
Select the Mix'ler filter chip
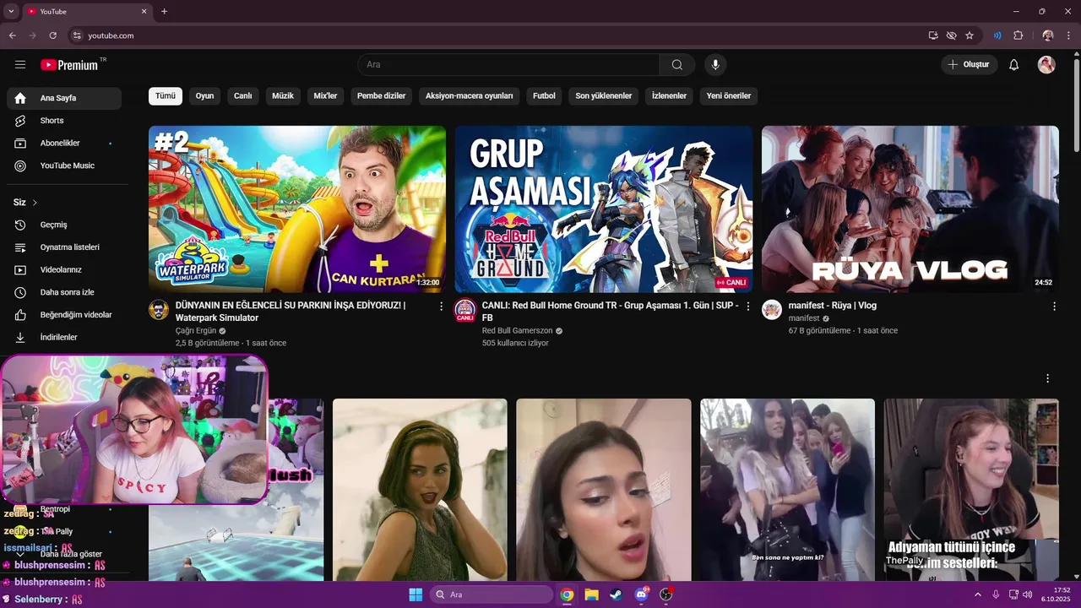coord(325,96)
